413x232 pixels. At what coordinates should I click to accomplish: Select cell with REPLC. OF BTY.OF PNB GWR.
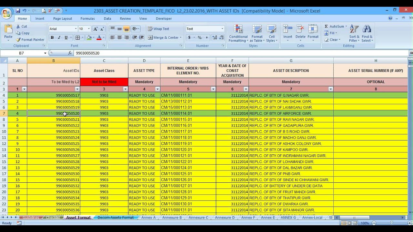pyautogui.click(x=291, y=174)
